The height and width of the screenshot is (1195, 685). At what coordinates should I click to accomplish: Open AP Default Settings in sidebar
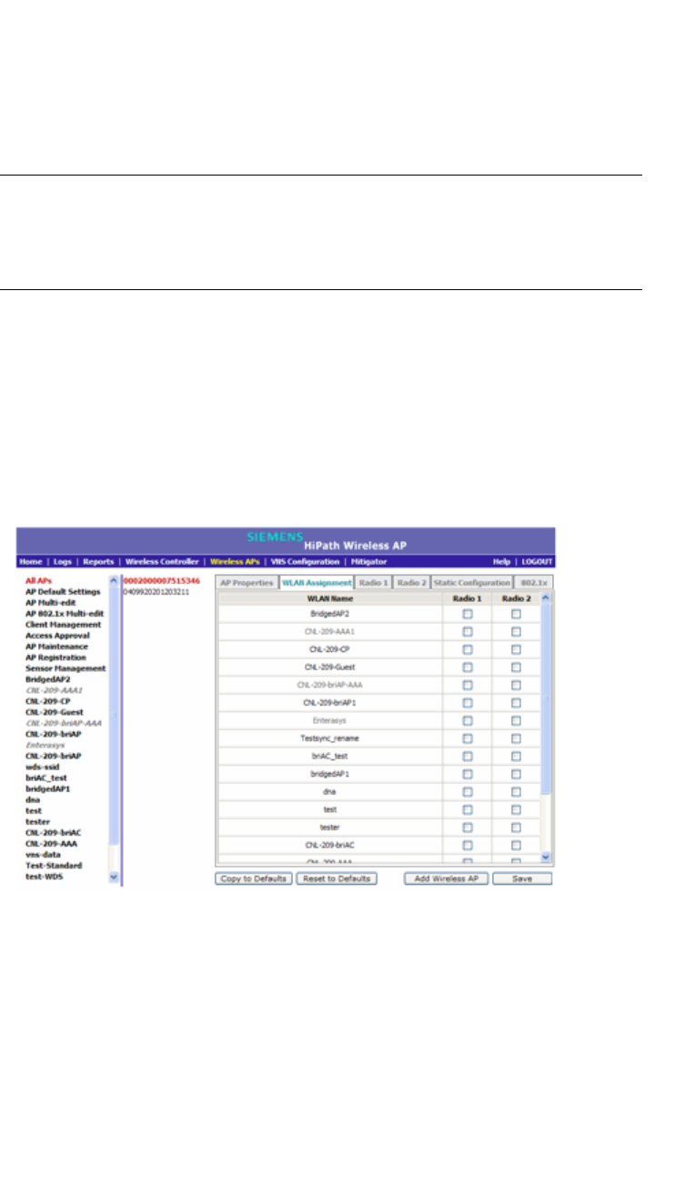(x=63, y=591)
